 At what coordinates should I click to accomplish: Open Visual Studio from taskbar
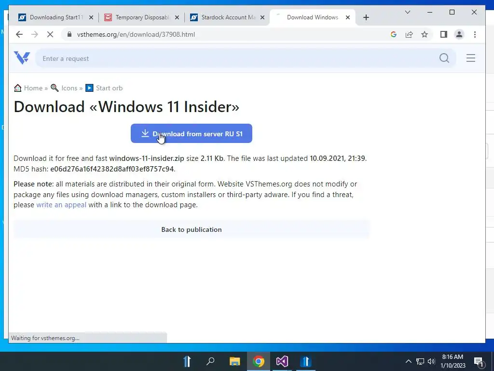(x=282, y=361)
